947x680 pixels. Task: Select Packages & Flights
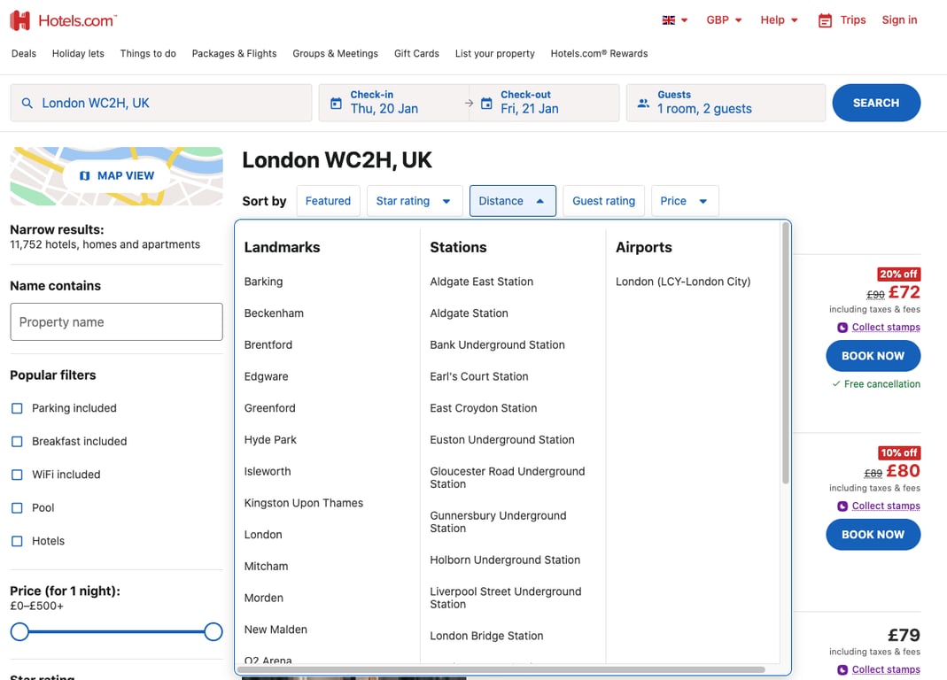tap(235, 54)
